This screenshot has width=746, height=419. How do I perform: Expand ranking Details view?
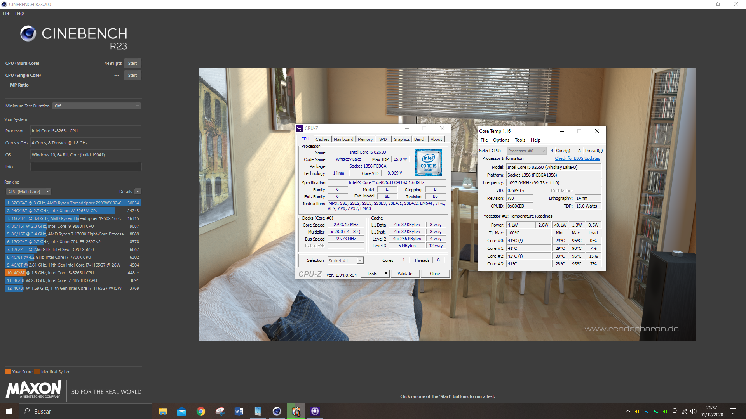[138, 191]
